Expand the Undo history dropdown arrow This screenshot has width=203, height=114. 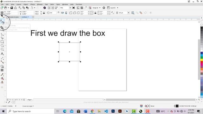point(35,8)
